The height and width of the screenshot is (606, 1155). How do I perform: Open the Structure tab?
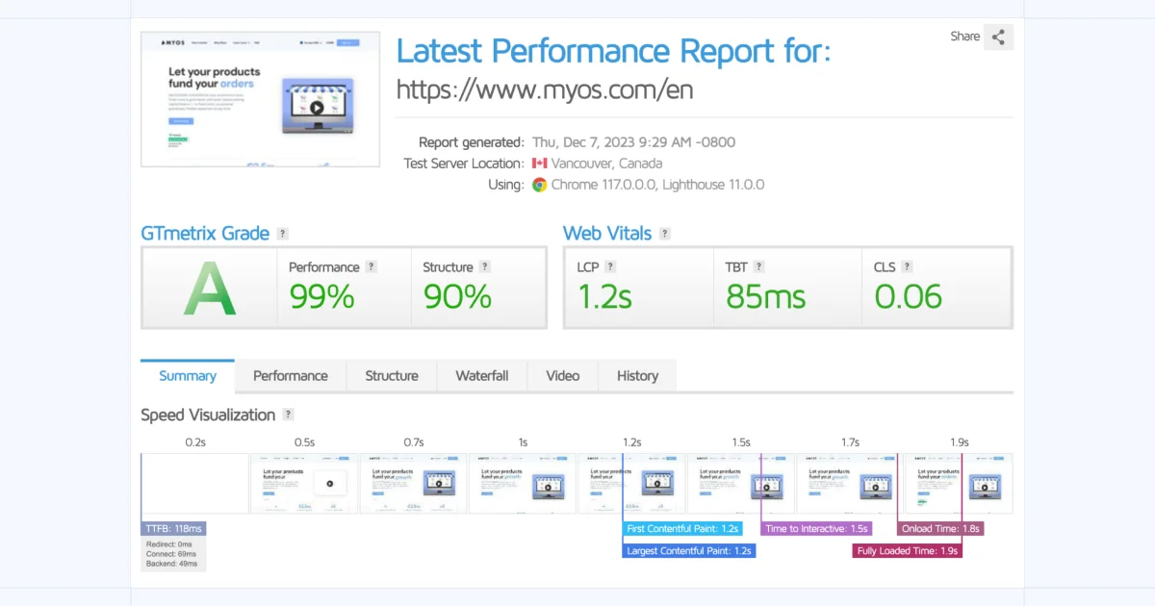pos(392,376)
